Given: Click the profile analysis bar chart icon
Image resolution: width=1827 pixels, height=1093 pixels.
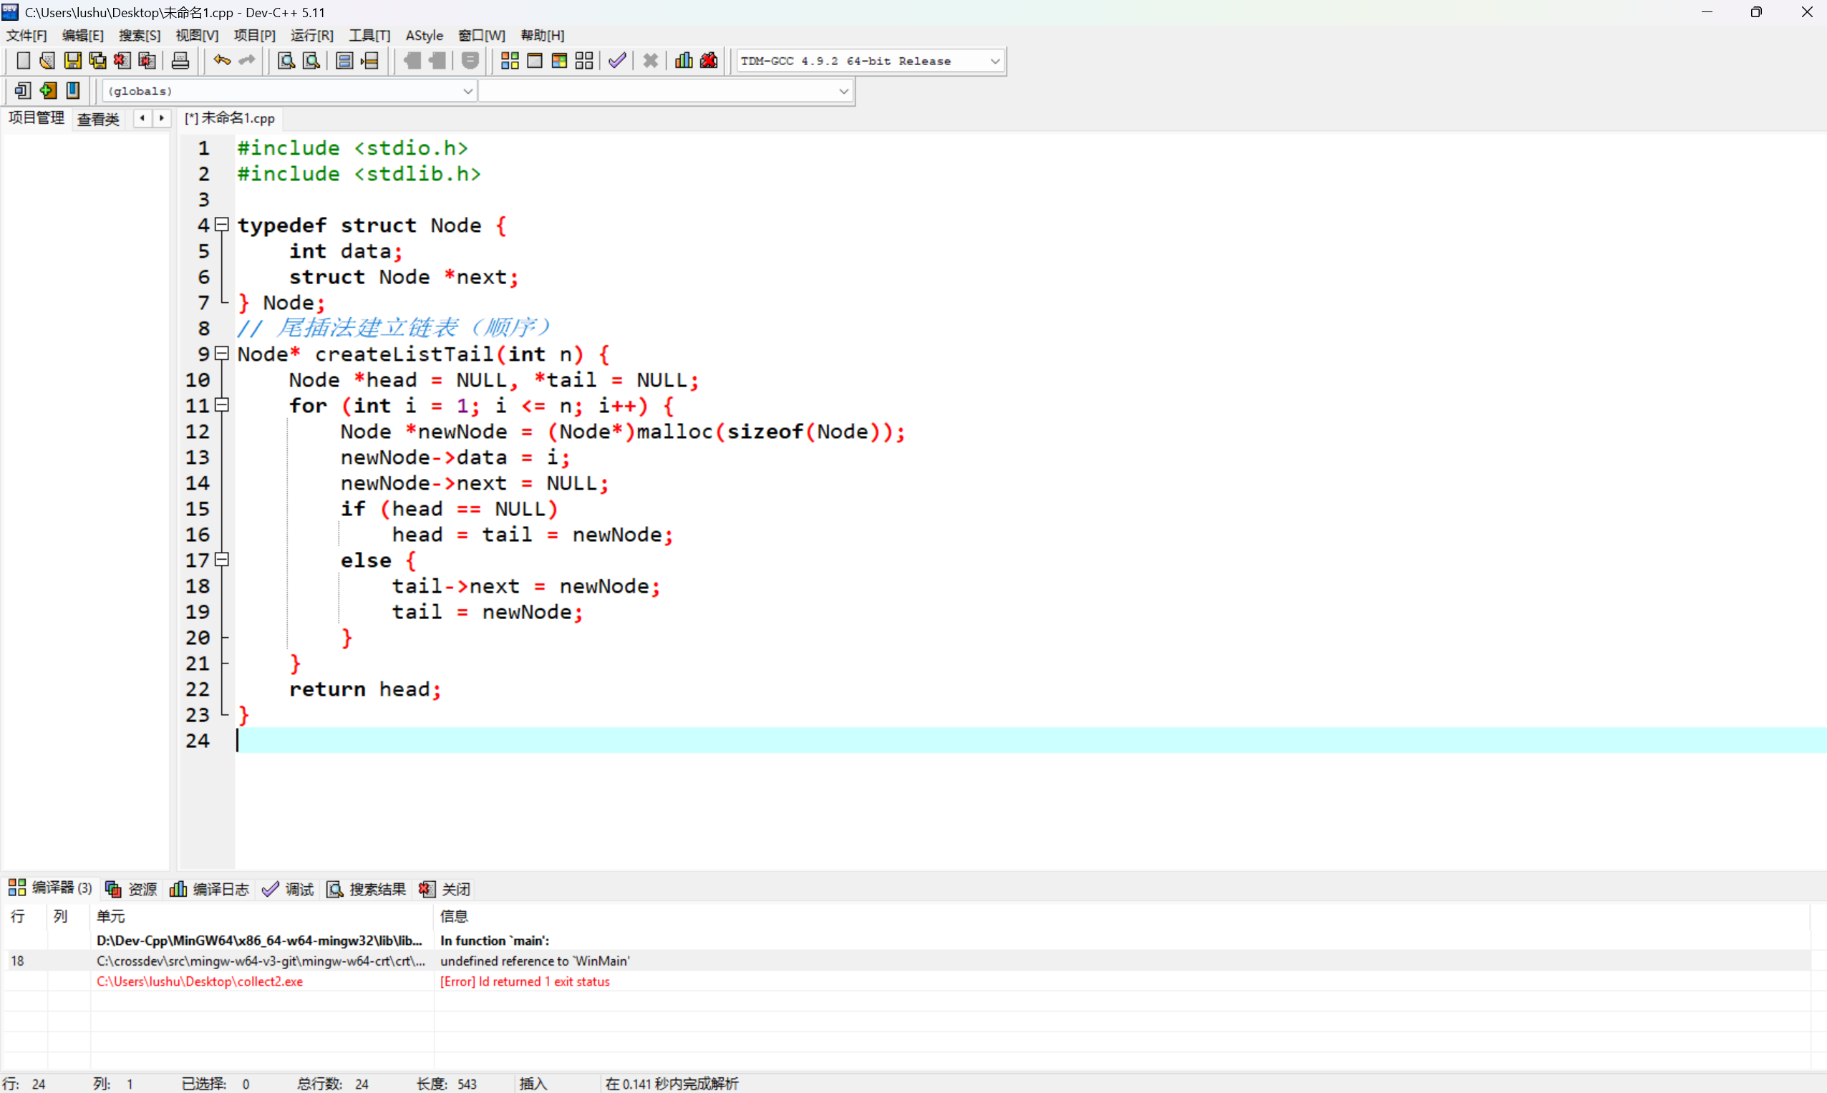Looking at the screenshot, I should click(684, 61).
